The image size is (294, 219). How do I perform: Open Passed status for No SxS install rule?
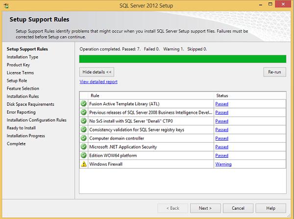point(222,121)
